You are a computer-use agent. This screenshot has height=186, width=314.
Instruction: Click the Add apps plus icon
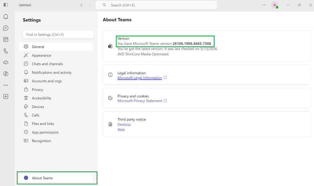coord(6,97)
